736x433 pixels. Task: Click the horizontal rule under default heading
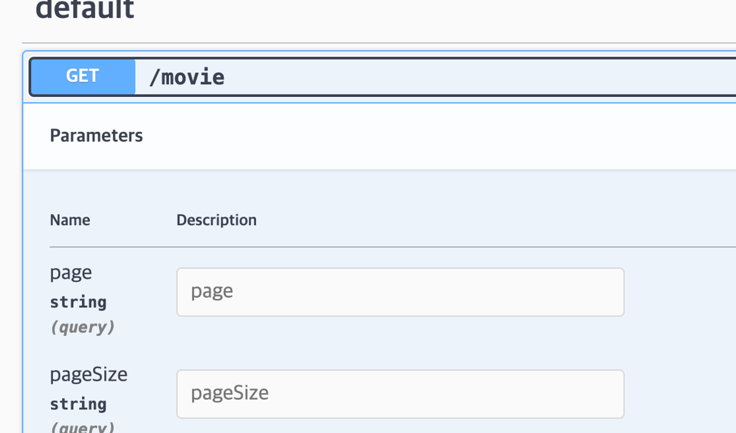pos(368,43)
